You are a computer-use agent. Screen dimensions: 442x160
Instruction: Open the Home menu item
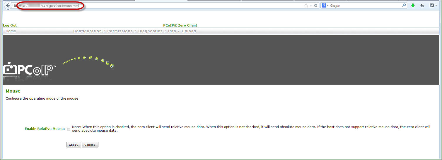click(x=11, y=31)
